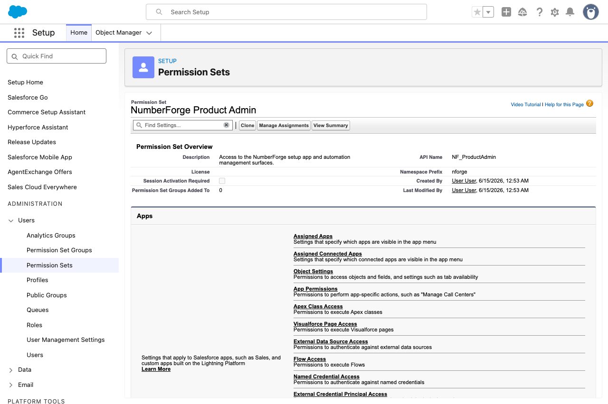Viewport: 608px width, 404px height.
Task: Open Queues in sidebar
Action: 38,310
